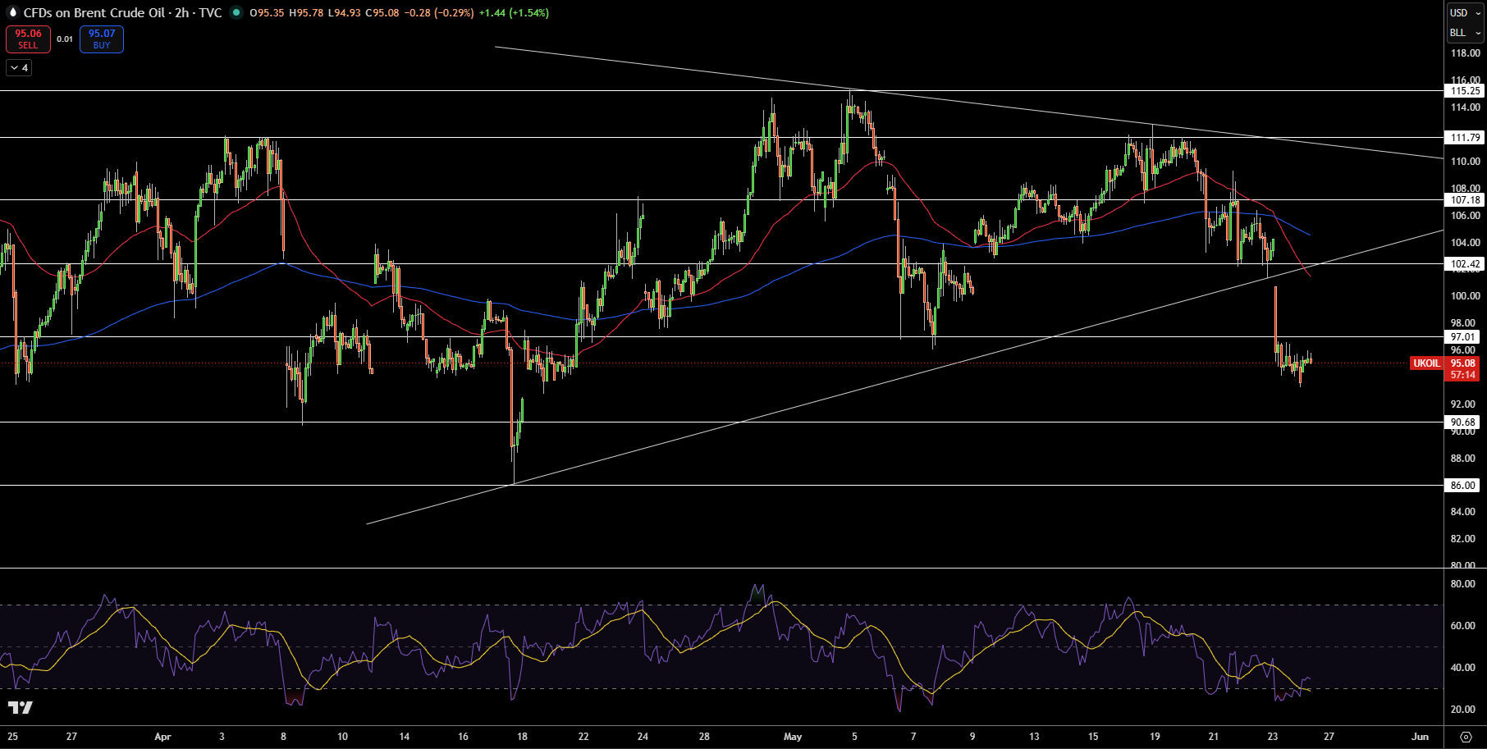Image resolution: width=1487 pixels, height=749 pixels.
Task: Click the change value −0.28 (−0.29%)
Action: 439,12
